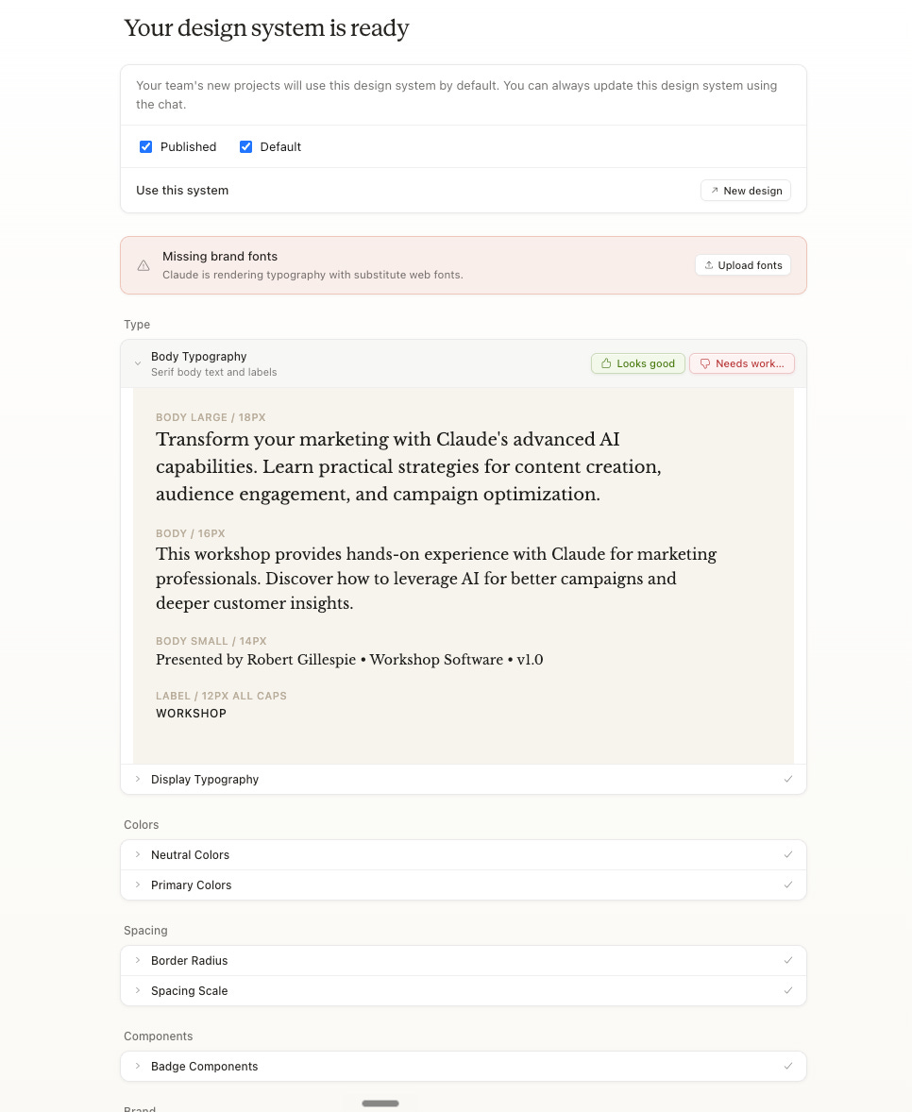The width and height of the screenshot is (912, 1112).
Task: Mark Body Typography as Needs work
Action: tap(742, 363)
